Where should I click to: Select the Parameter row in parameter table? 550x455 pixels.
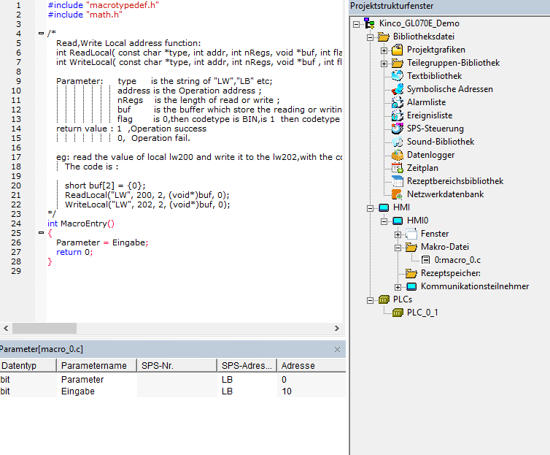173,380
